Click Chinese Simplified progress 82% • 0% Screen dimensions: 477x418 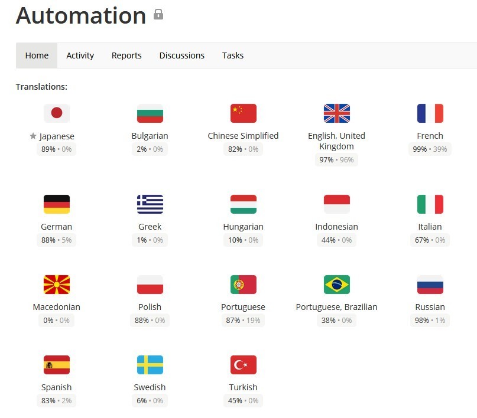click(243, 149)
